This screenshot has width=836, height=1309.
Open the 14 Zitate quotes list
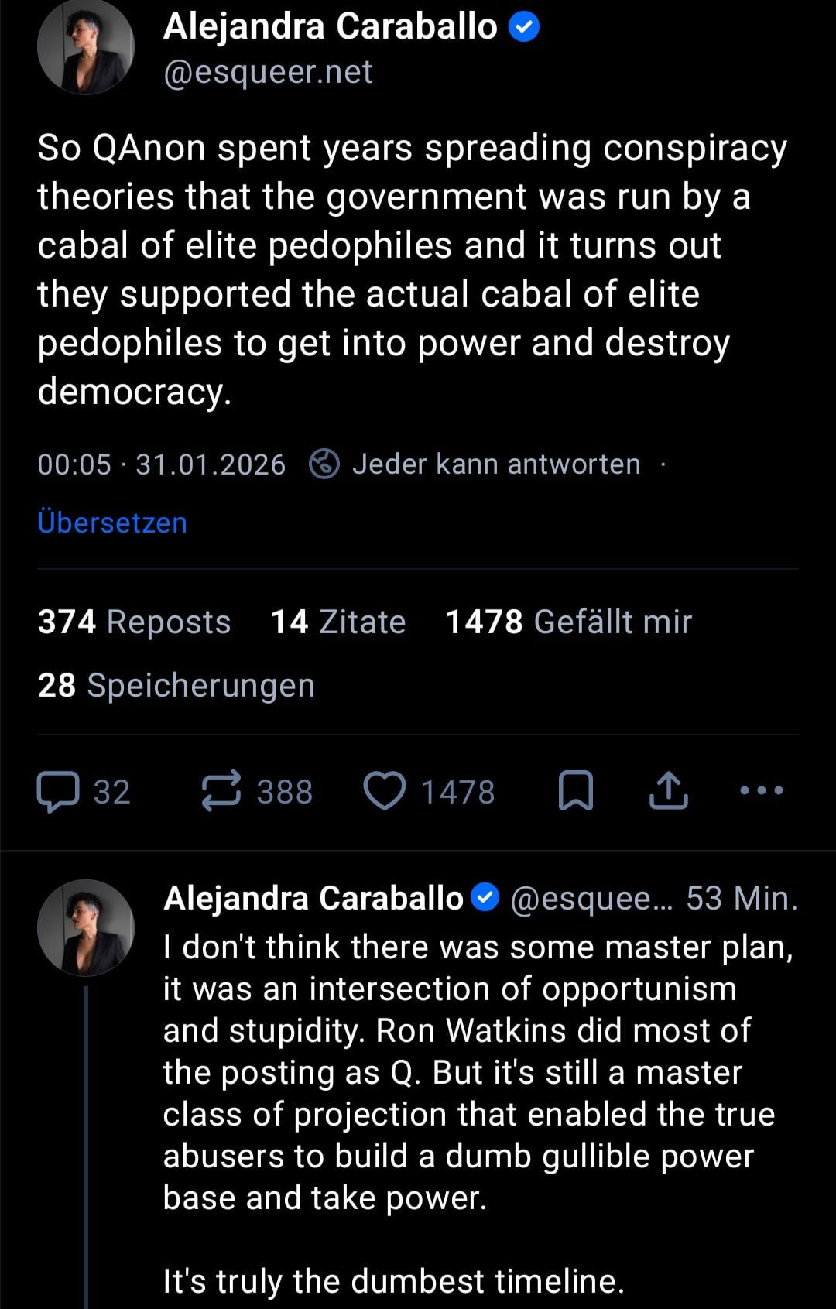[x=338, y=622]
